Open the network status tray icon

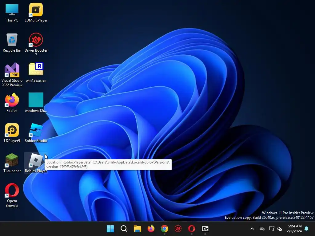click(272, 229)
